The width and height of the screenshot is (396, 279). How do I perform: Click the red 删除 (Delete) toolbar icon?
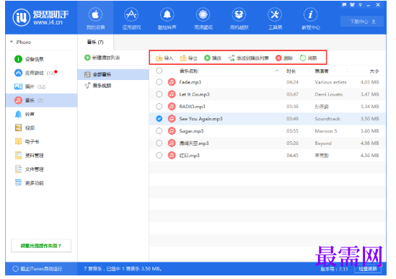pyautogui.click(x=278, y=58)
